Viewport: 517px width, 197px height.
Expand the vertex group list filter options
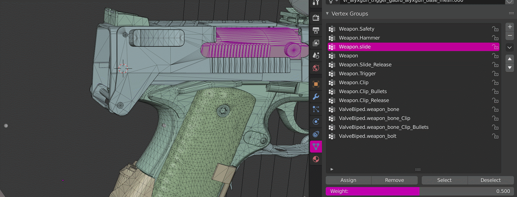(x=332, y=169)
